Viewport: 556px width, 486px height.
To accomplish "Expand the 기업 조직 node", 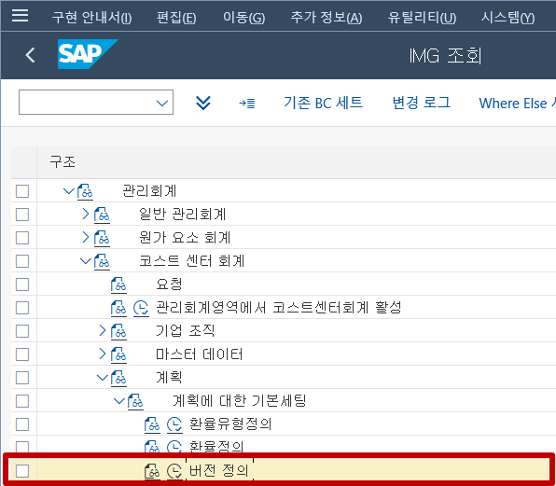I will point(102,331).
